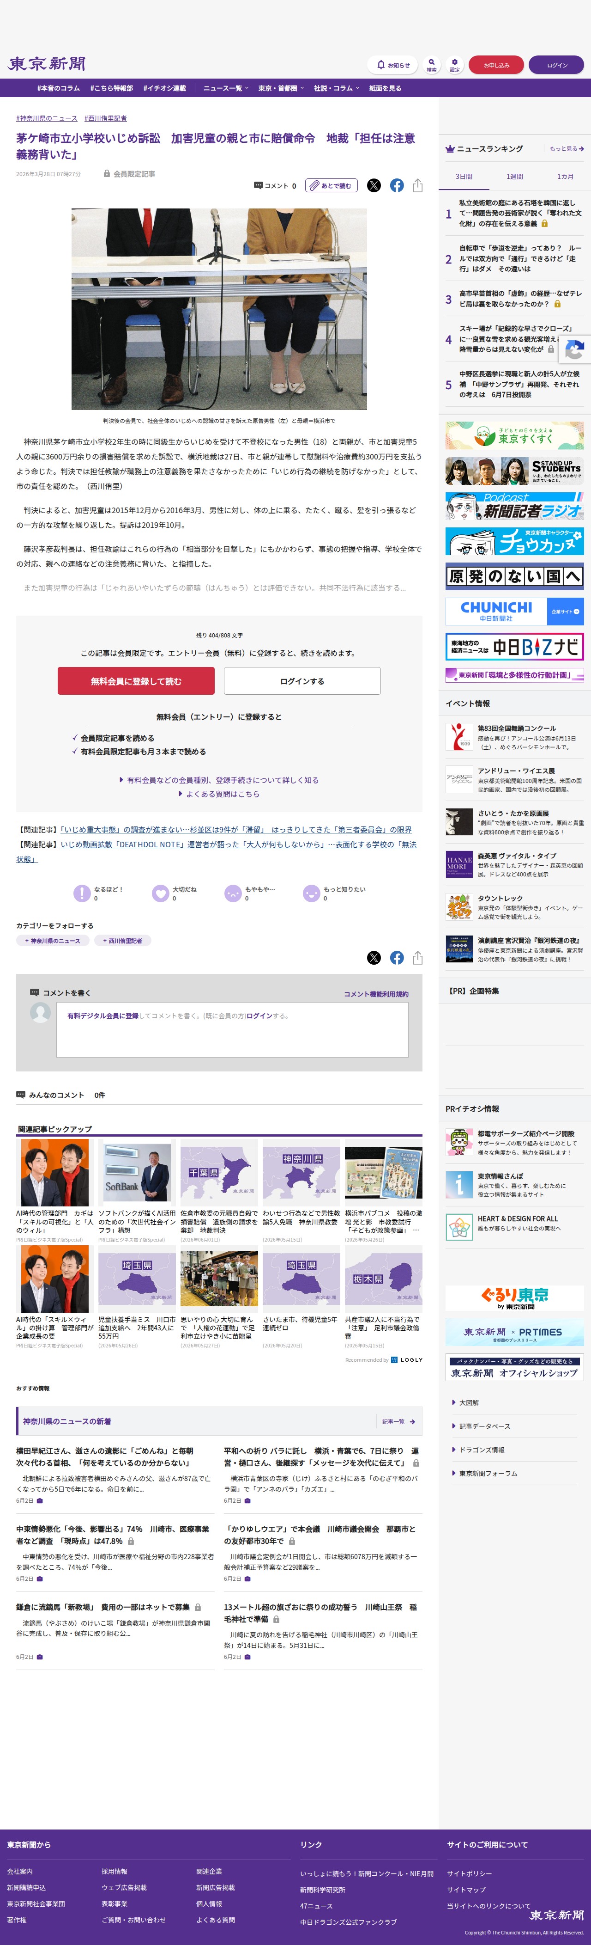Image resolution: width=591 pixels, height=1952 pixels.
Task: Open #本音のコラム menu item
Action: [58, 88]
